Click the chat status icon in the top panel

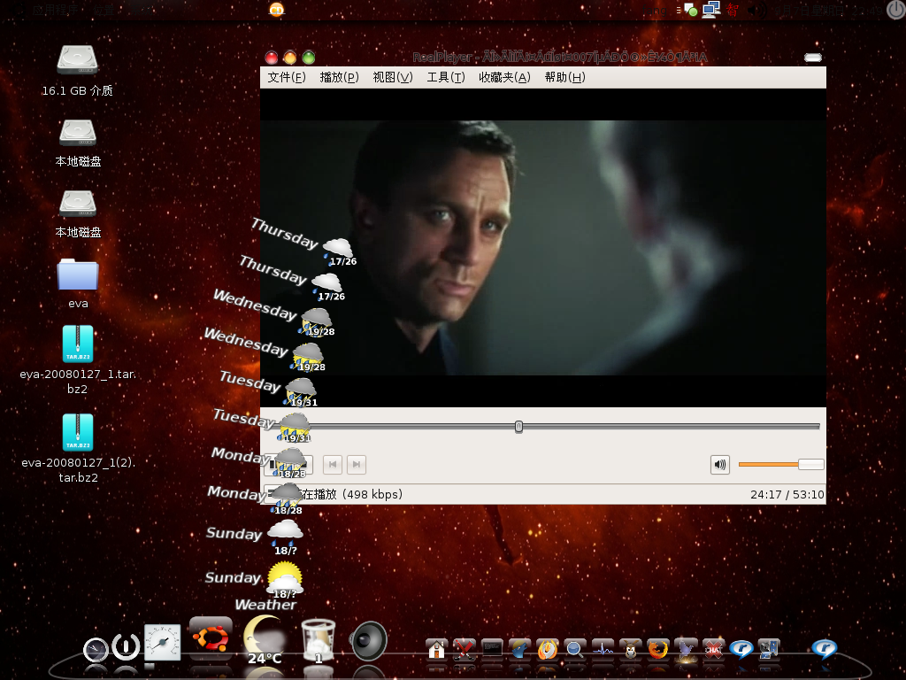click(x=690, y=10)
